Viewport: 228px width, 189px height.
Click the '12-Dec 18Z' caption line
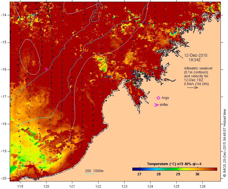click(x=194, y=80)
